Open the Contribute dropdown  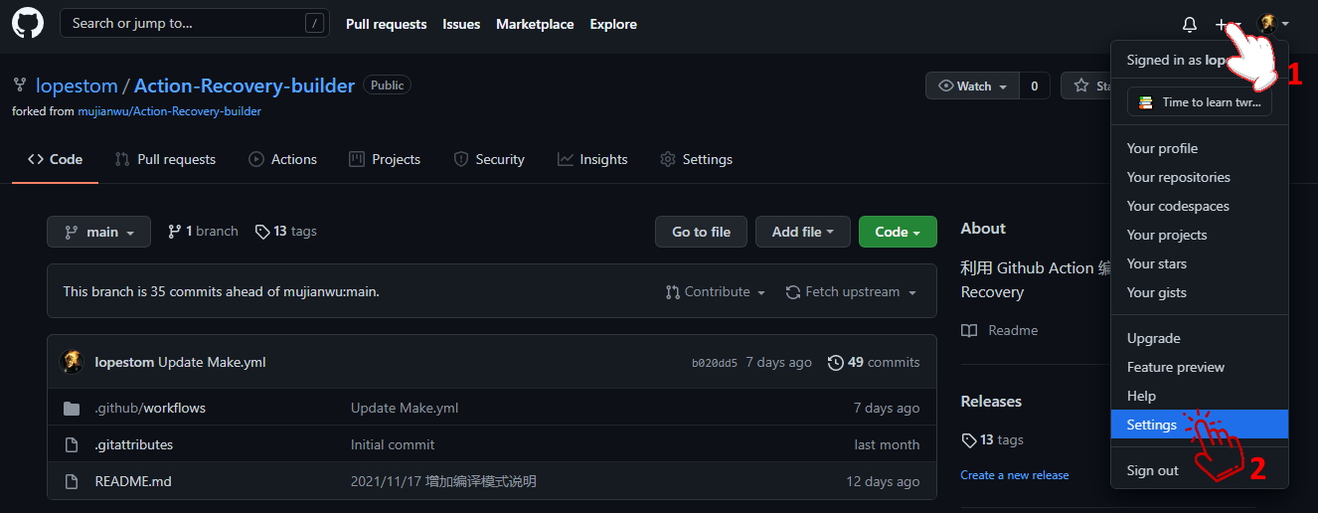[x=716, y=291]
